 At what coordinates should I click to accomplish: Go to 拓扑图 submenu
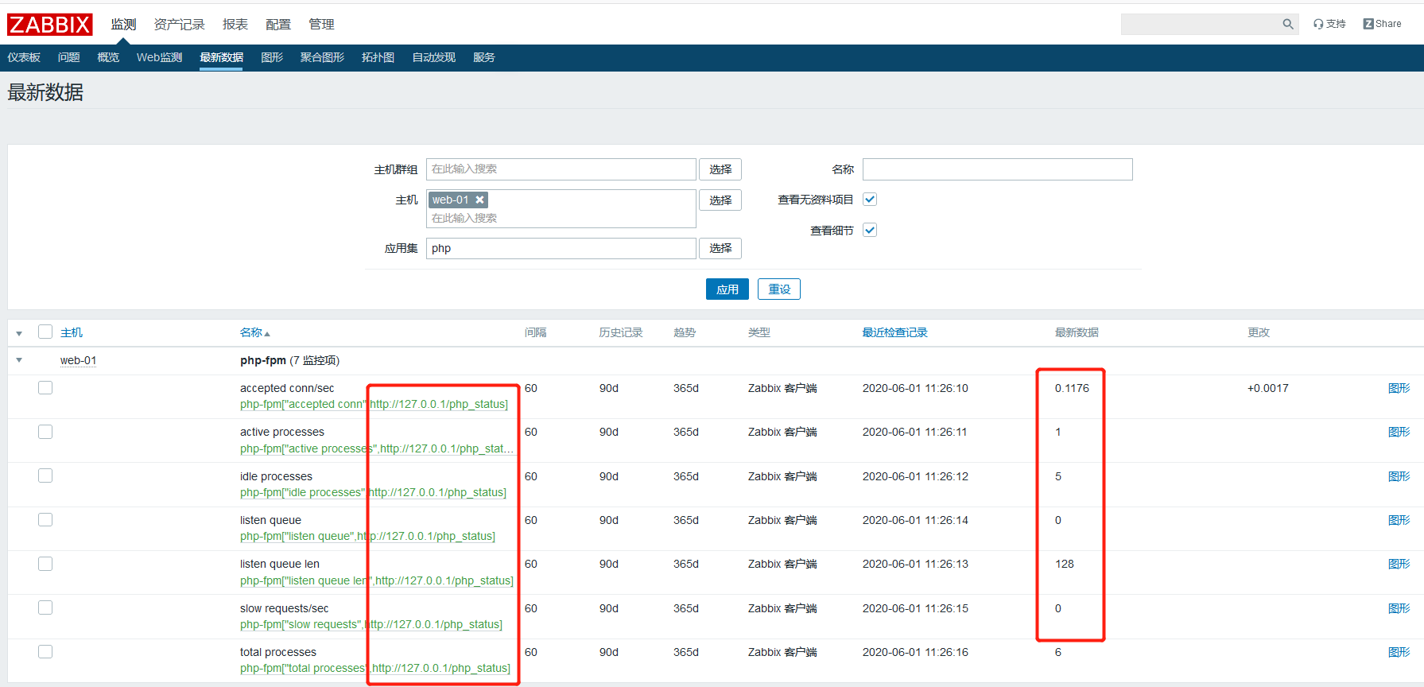(x=378, y=57)
